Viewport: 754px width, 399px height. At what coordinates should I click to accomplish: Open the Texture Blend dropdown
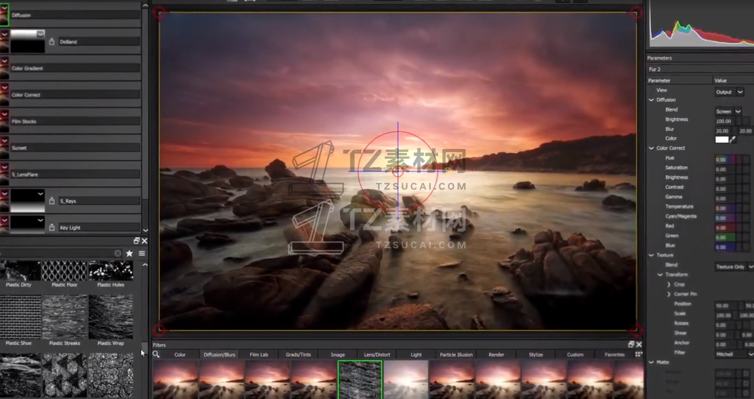[x=734, y=267]
